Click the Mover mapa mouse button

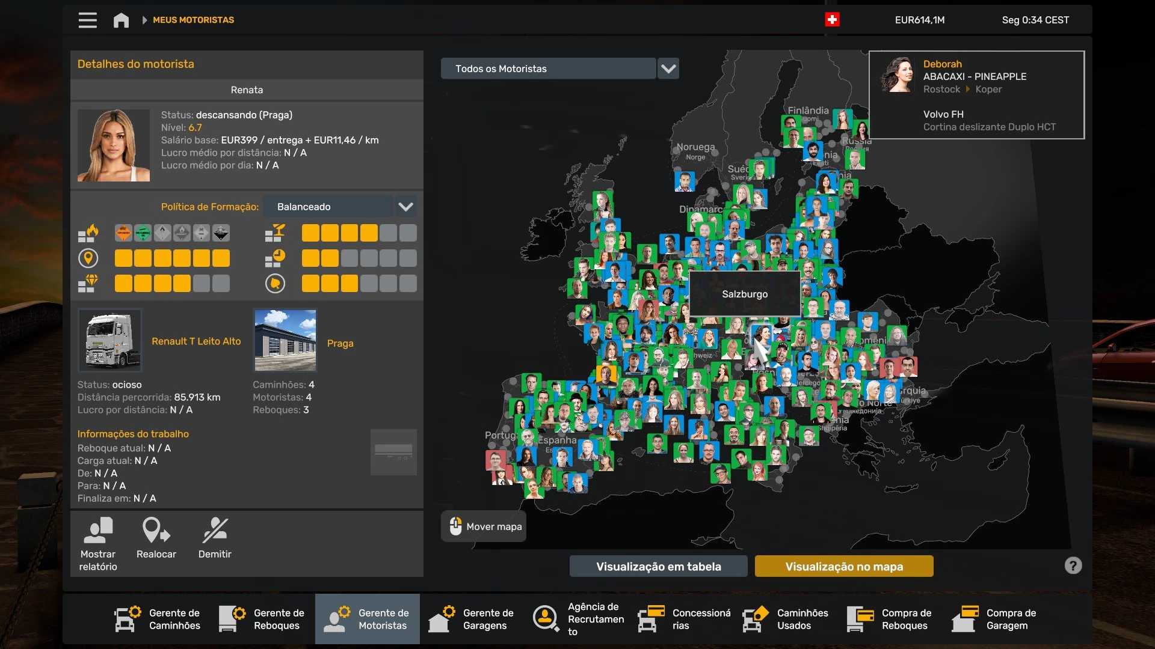484,526
